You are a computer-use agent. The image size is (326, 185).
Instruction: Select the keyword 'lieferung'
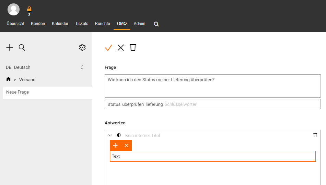154,104
